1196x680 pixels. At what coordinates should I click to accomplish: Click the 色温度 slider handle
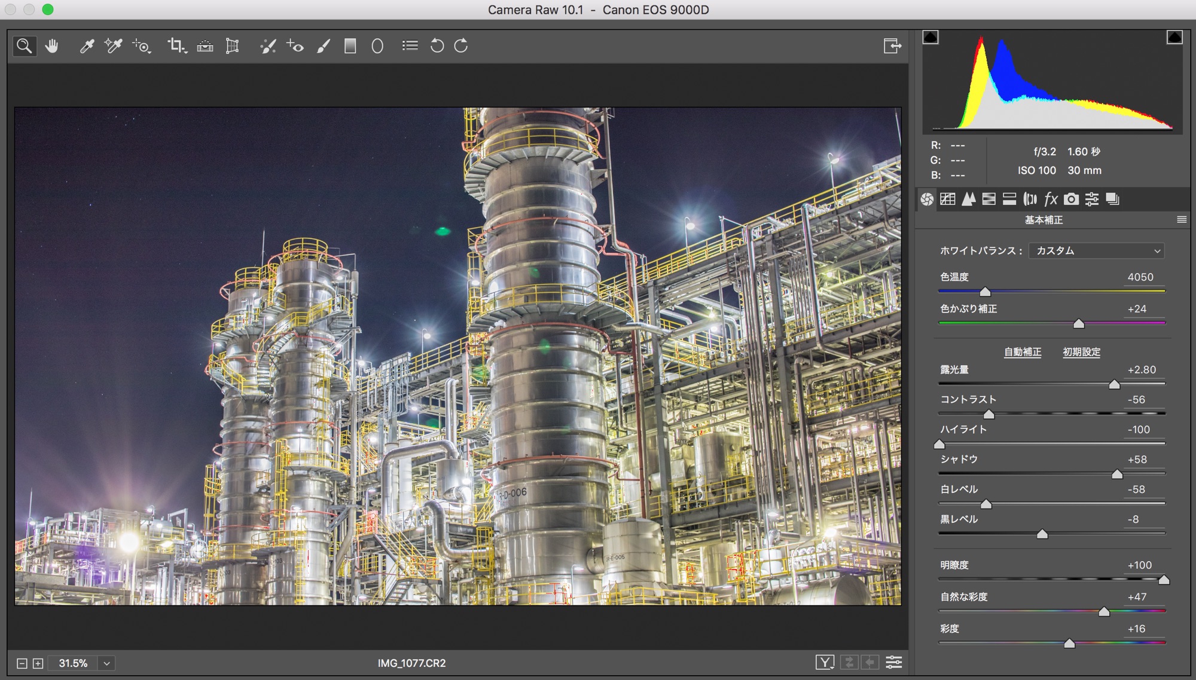coord(985,292)
